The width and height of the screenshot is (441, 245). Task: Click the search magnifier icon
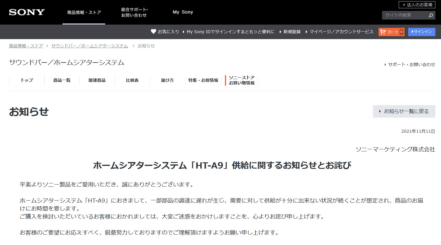click(x=431, y=15)
